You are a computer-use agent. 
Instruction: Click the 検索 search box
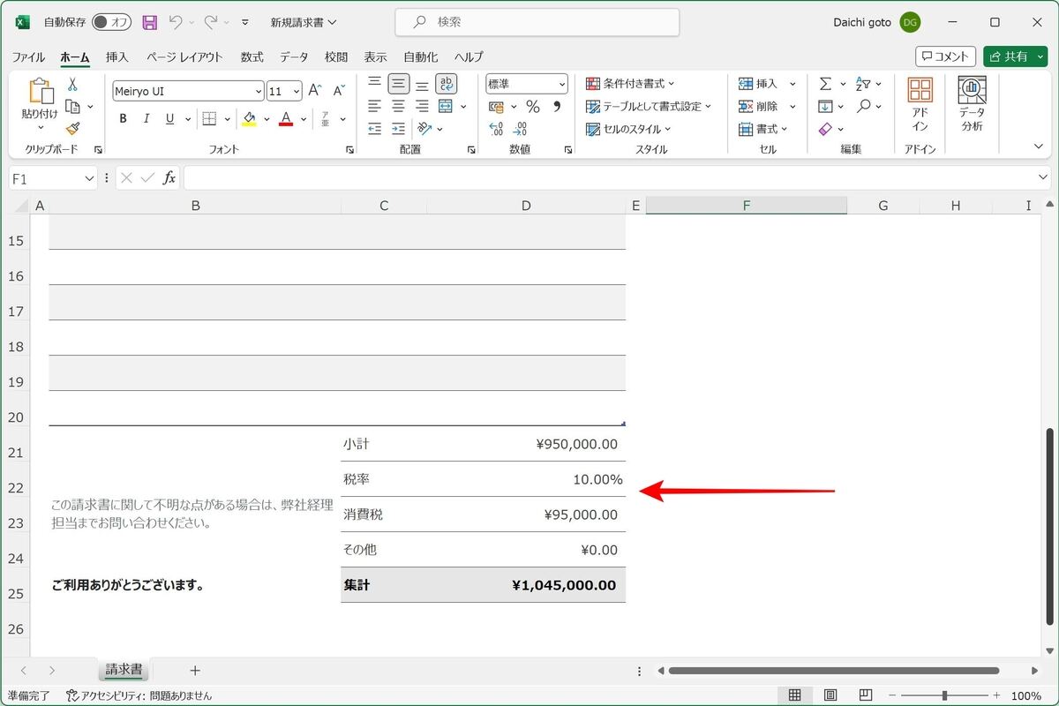pyautogui.click(x=537, y=22)
